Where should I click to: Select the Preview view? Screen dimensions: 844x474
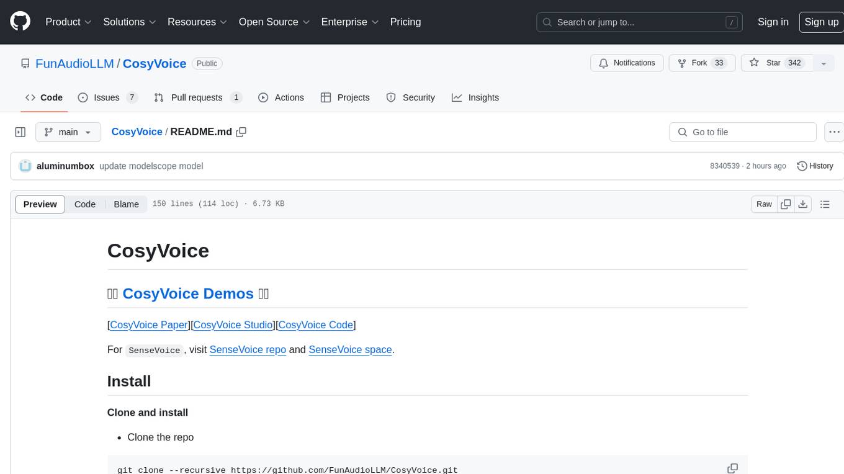click(40, 204)
